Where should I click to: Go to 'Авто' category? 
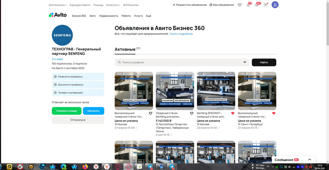(93, 16)
